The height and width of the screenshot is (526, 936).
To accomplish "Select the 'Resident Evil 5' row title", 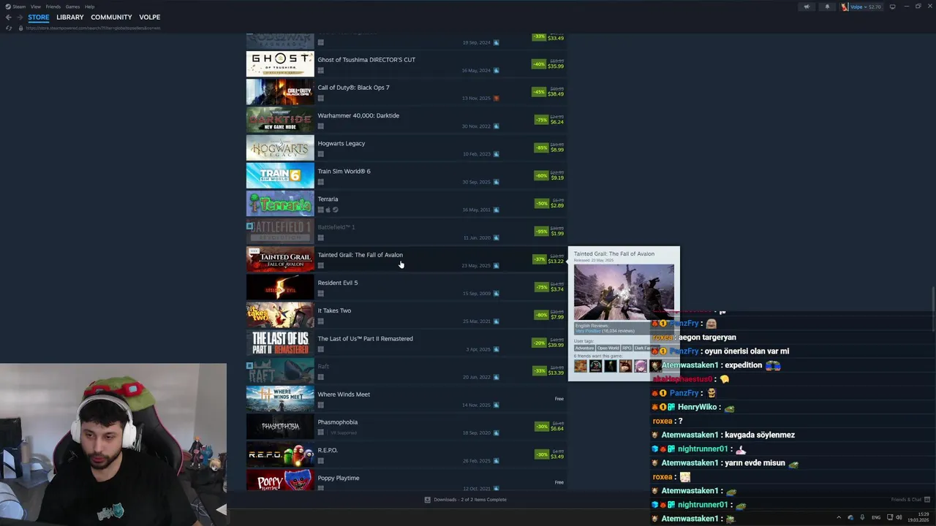I will pos(337,283).
